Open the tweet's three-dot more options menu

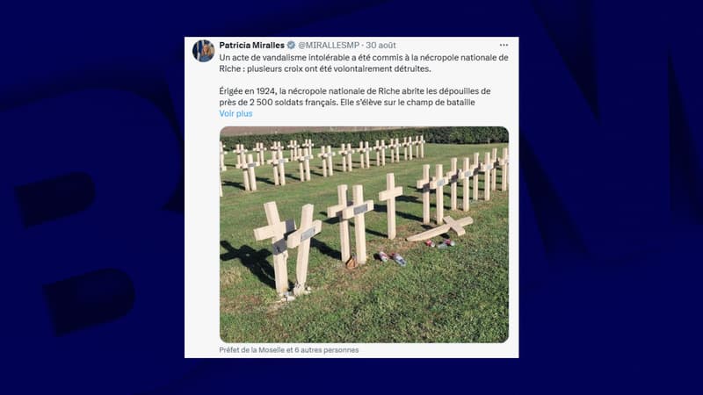(x=504, y=46)
